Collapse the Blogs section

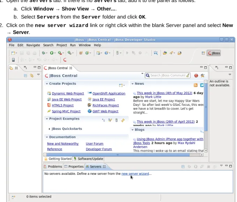pyautogui.click(x=133, y=130)
